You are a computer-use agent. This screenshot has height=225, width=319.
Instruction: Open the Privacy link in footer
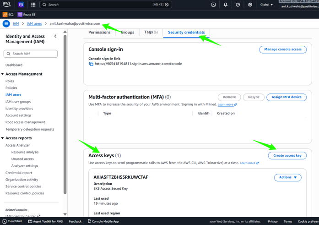click(273, 221)
